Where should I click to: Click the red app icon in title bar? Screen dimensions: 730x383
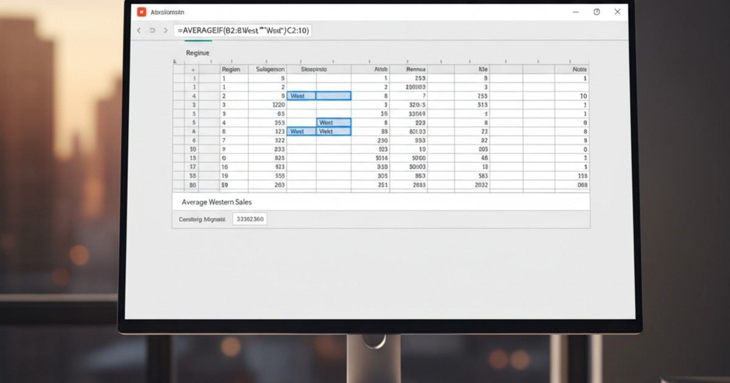click(142, 12)
